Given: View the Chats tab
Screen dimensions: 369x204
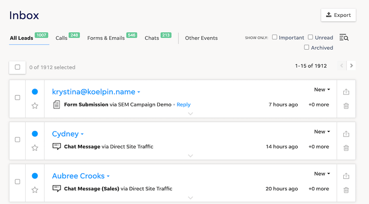Looking at the screenshot, I should 152,38.
